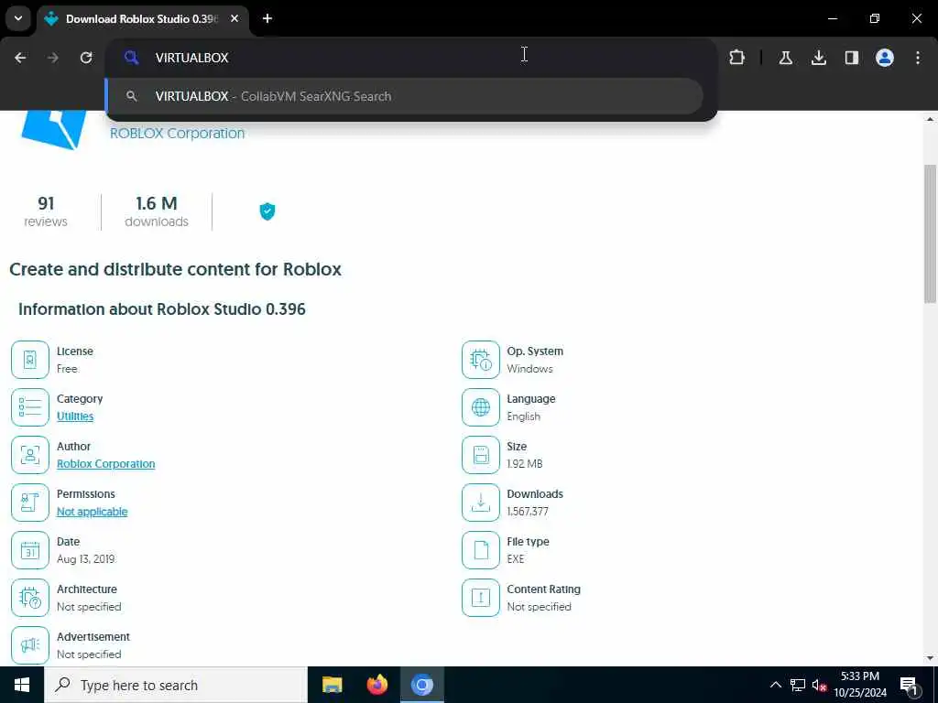Screen dimensions: 938x703
Task: Click the Date calendar icon
Action: pyautogui.click(x=30, y=550)
